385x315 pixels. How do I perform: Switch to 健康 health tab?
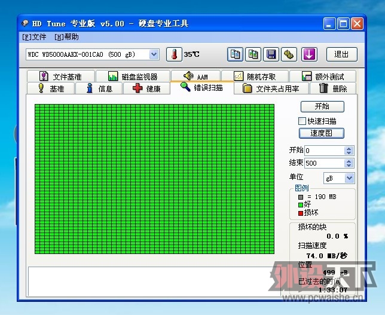pos(146,88)
